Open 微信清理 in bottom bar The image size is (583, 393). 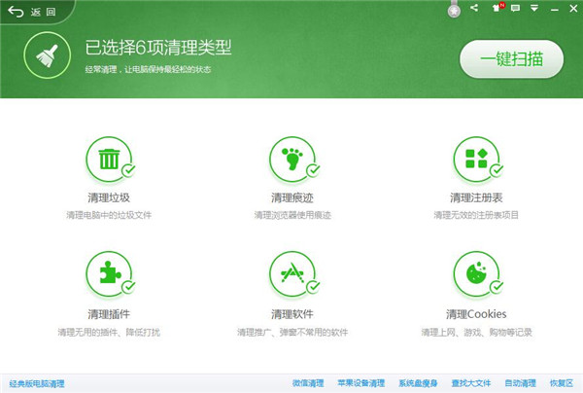click(307, 384)
